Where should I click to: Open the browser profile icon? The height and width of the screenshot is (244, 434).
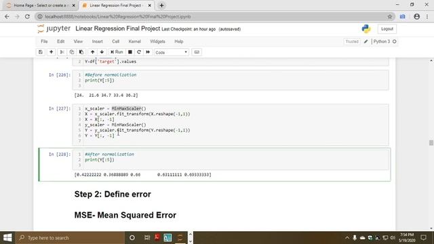coord(416,16)
